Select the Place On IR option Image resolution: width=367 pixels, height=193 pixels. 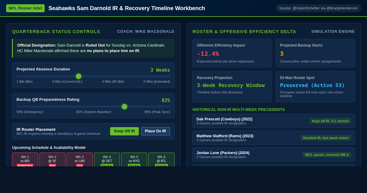(155, 131)
